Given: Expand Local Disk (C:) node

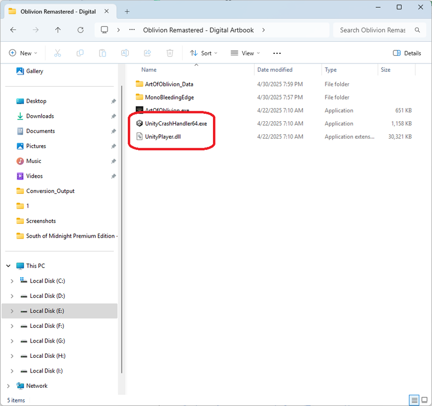Looking at the screenshot, I should pos(12,281).
